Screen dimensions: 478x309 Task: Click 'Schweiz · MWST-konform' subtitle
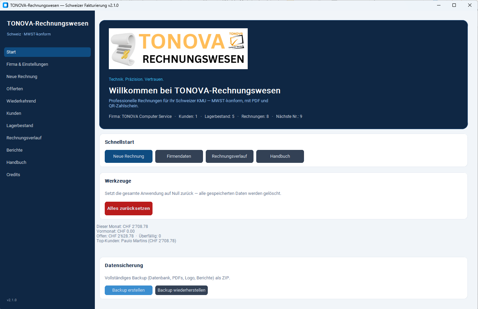29,34
